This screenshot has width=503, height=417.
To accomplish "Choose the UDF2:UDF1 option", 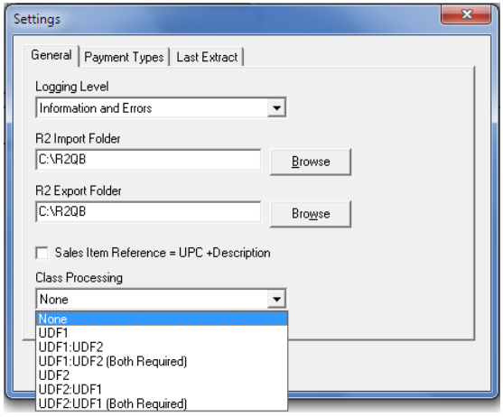I will click(x=162, y=389).
